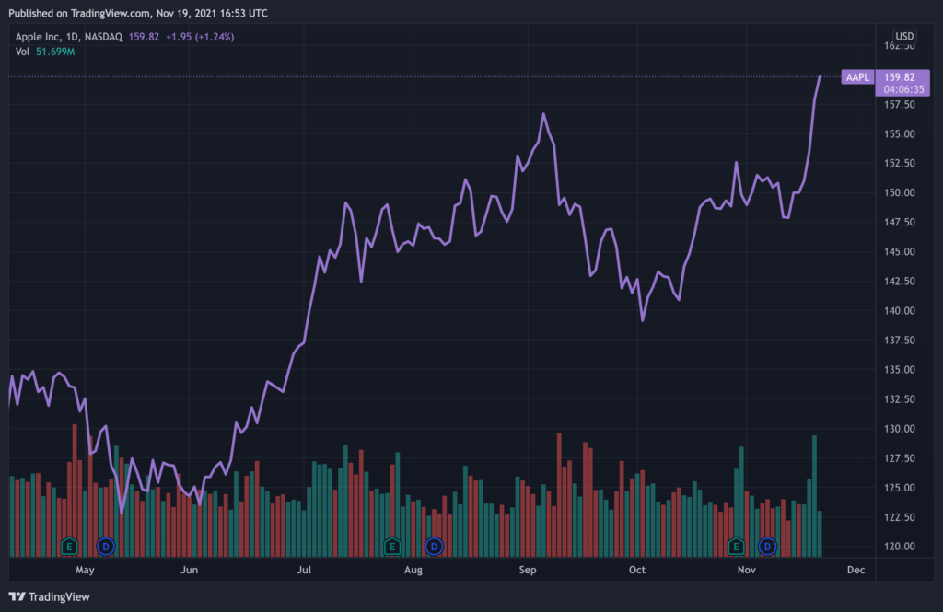Click the purple AAPL price line label
This screenshot has width=943, height=612.
pos(857,77)
